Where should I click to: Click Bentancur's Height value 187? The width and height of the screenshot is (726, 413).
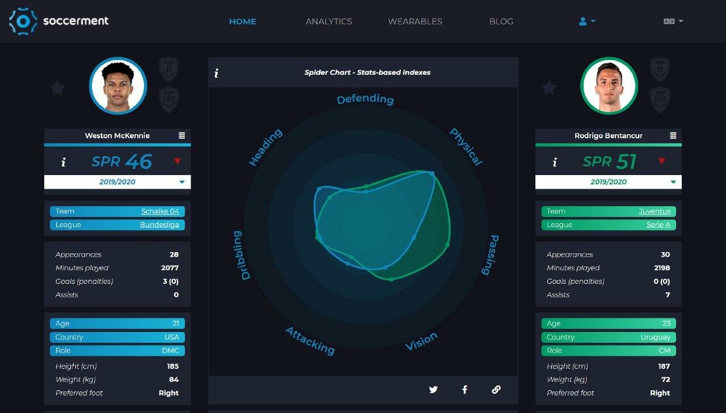click(x=664, y=367)
